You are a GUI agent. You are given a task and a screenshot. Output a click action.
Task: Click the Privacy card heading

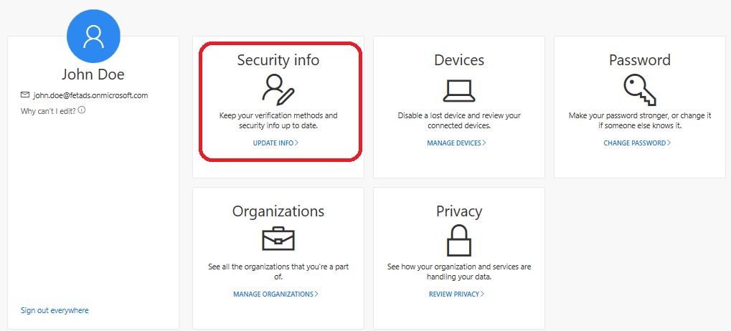459,211
